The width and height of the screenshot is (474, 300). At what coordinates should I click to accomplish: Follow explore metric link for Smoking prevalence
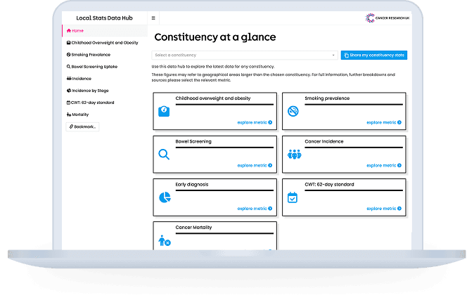384,122
